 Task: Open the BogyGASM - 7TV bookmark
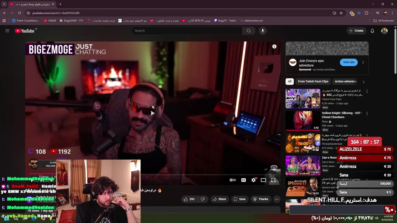(71, 21)
